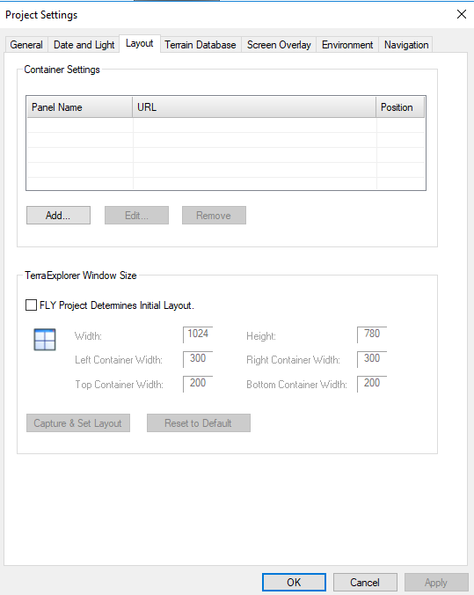Select the Terrain Database tab

[201, 45]
